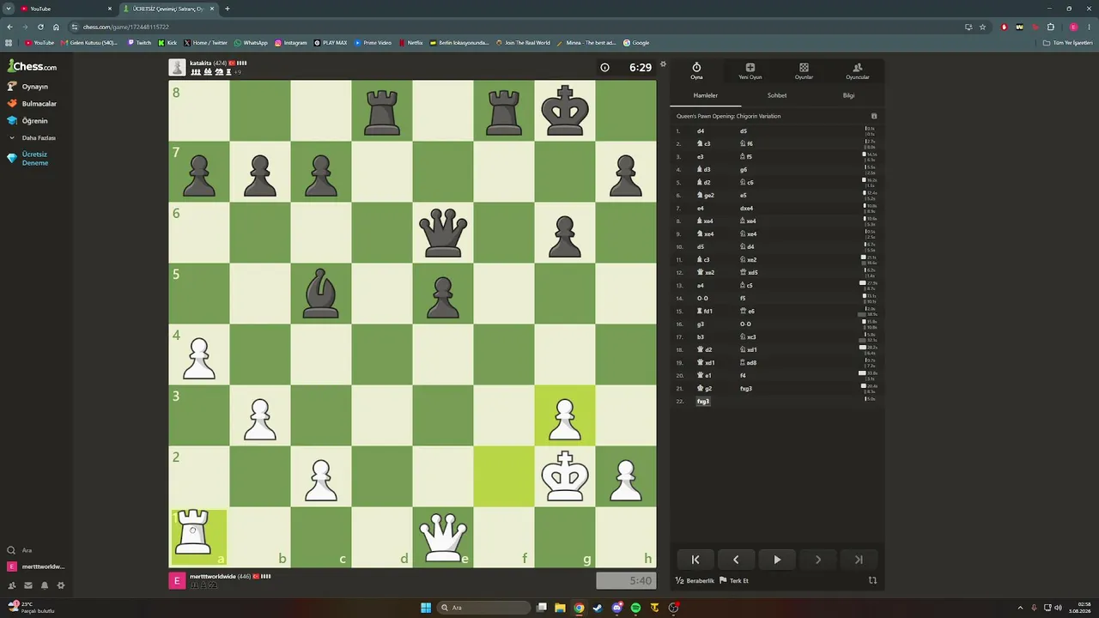Jump to first move in move list
1099x618 pixels.
695,560
